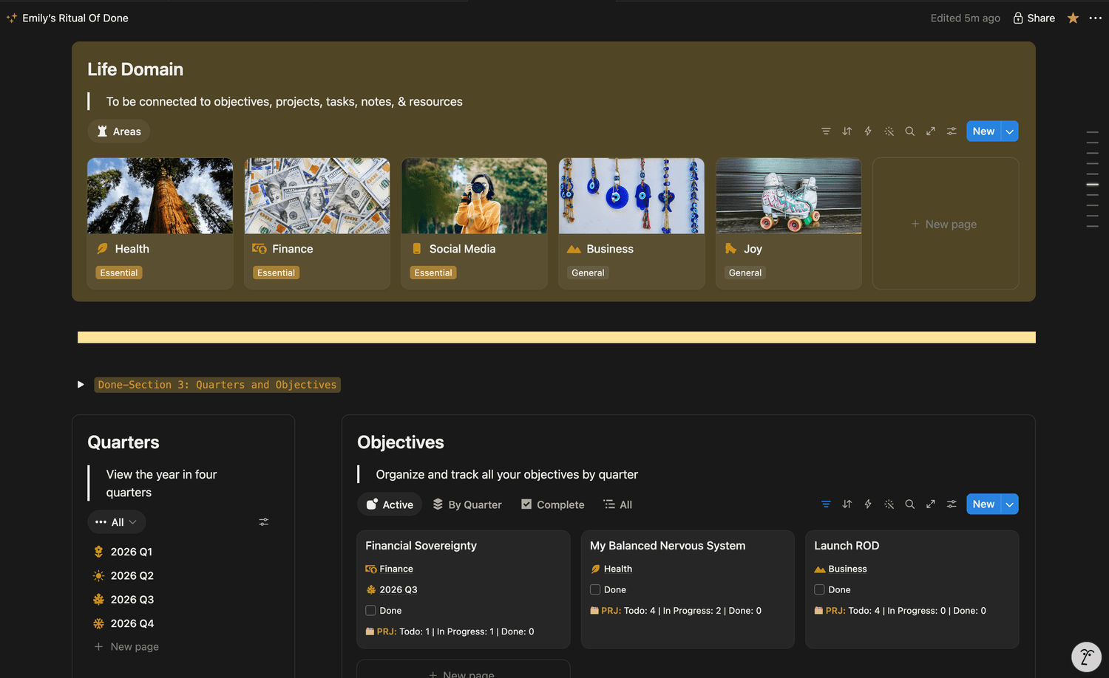Click the Share button
The image size is (1109, 678).
click(x=1034, y=18)
